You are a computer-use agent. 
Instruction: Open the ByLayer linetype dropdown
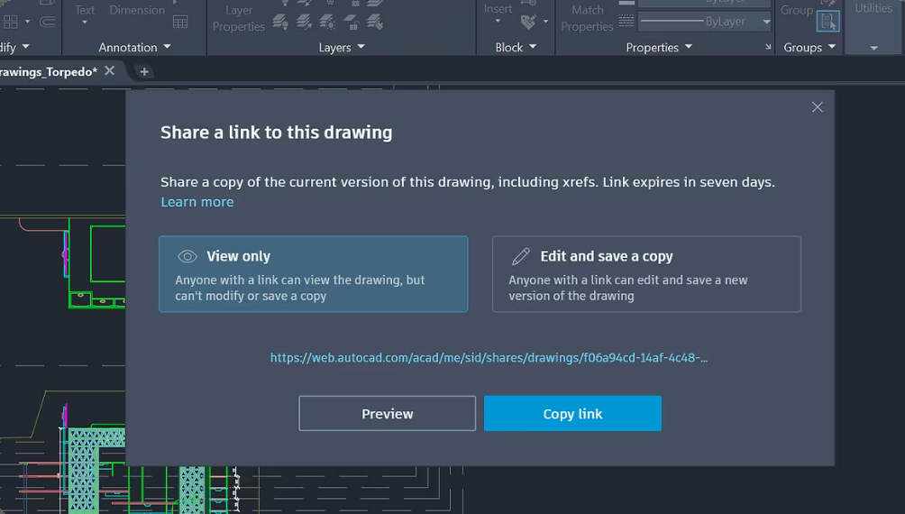point(766,22)
